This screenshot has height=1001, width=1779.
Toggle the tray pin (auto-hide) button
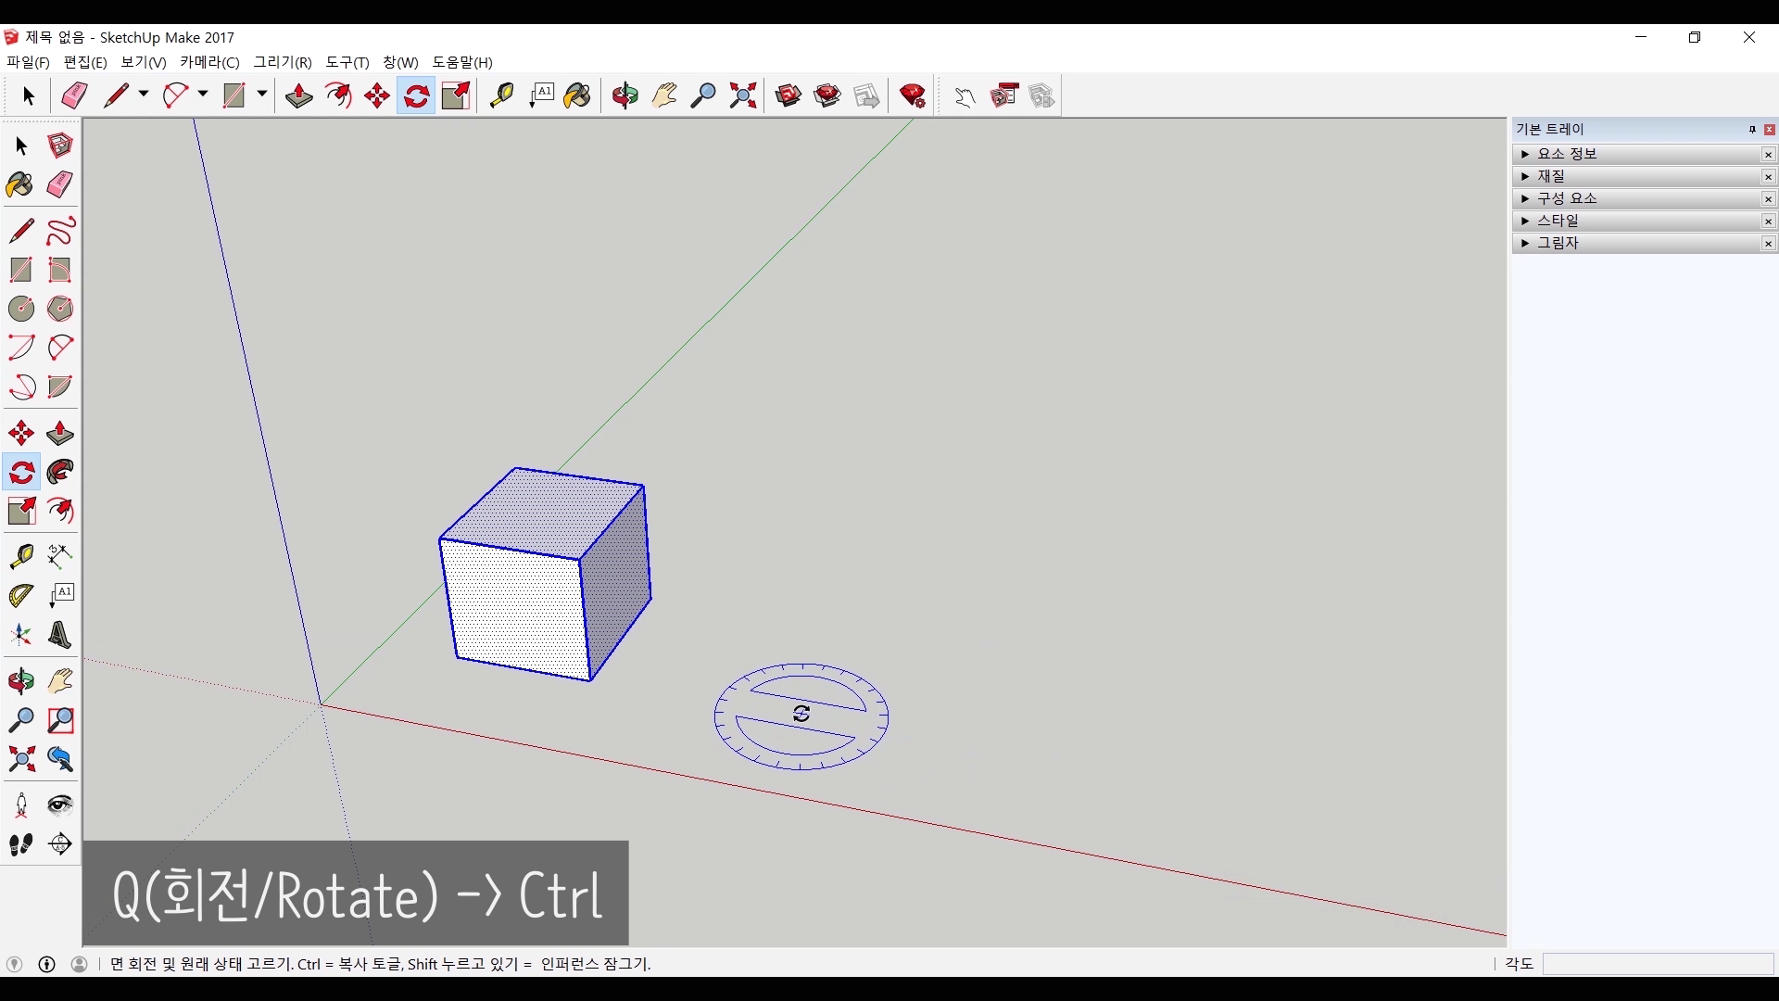pyautogui.click(x=1752, y=130)
